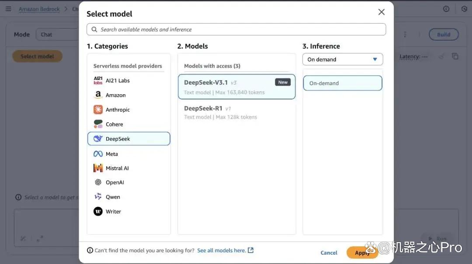Select the Writer provider icon

click(98, 211)
